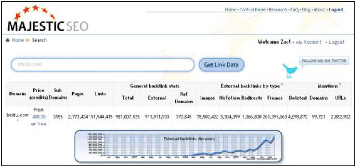This screenshot has width=356, height=167.
Task: Click the blue Twitter bird icon
Action: coord(291,71)
